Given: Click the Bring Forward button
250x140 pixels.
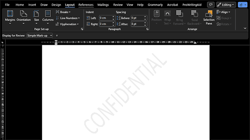Looking at the screenshot, I should point(179,17).
